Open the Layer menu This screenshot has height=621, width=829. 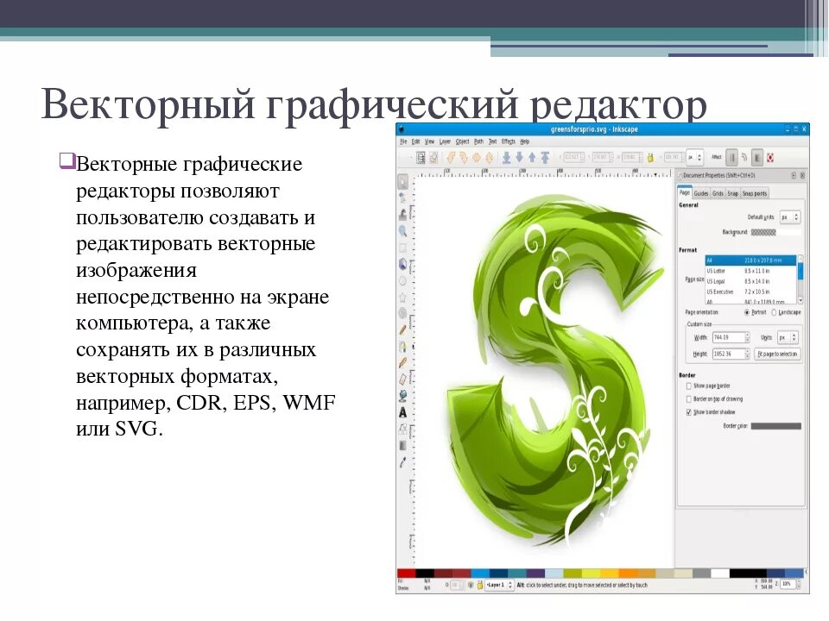point(446,141)
